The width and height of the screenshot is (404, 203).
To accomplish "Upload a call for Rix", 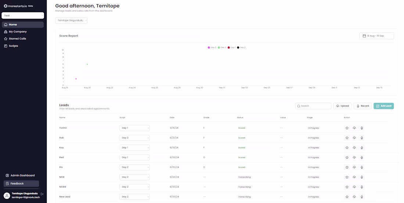I will 354,167.
